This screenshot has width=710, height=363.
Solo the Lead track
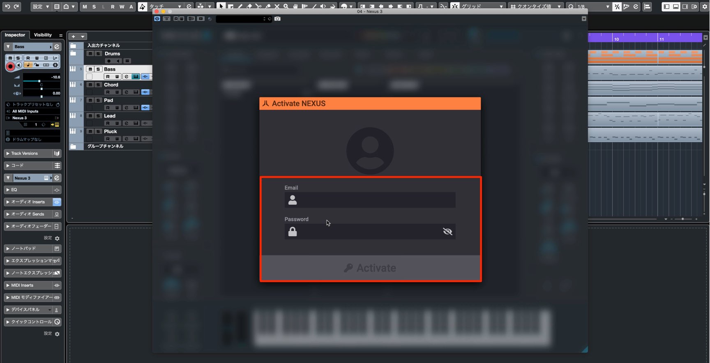coord(98,116)
